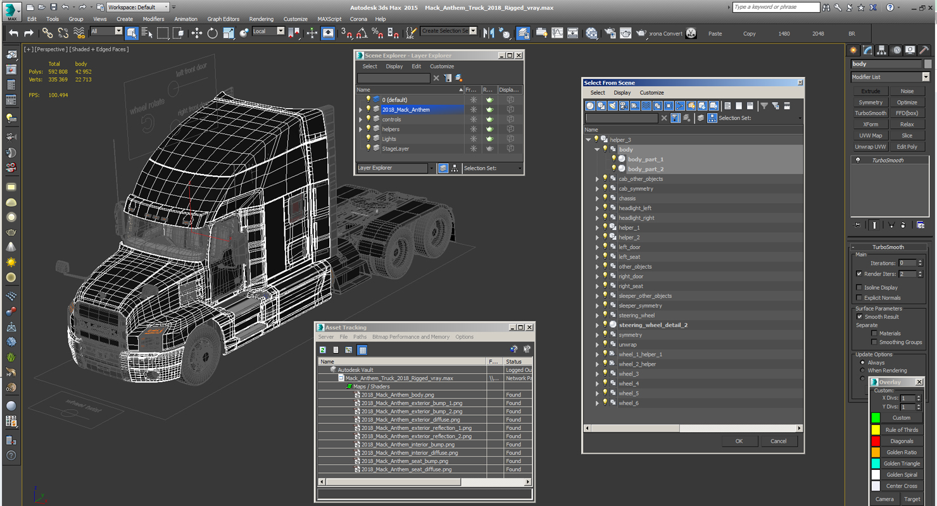The height and width of the screenshot is (506, 937).
Task: Select the Always update option
Action: point(862,362)
